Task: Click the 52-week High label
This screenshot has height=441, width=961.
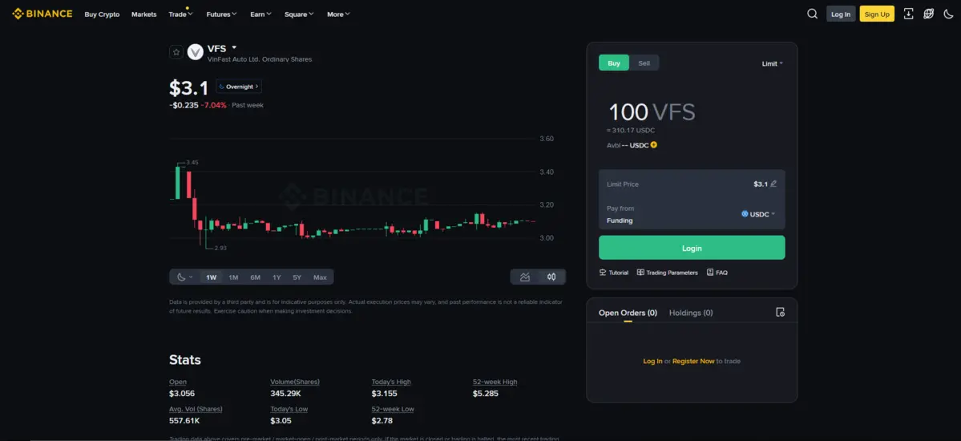Action: 495,382
